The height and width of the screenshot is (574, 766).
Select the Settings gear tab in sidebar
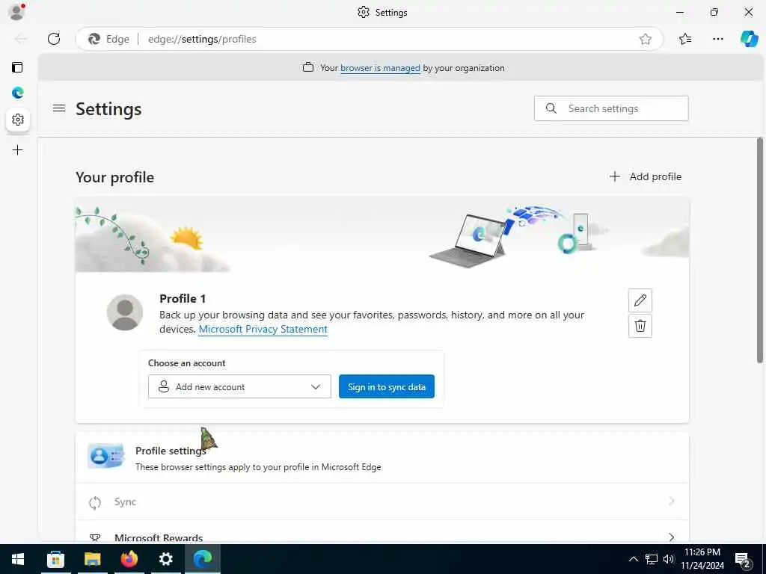[x=18, y=119]
